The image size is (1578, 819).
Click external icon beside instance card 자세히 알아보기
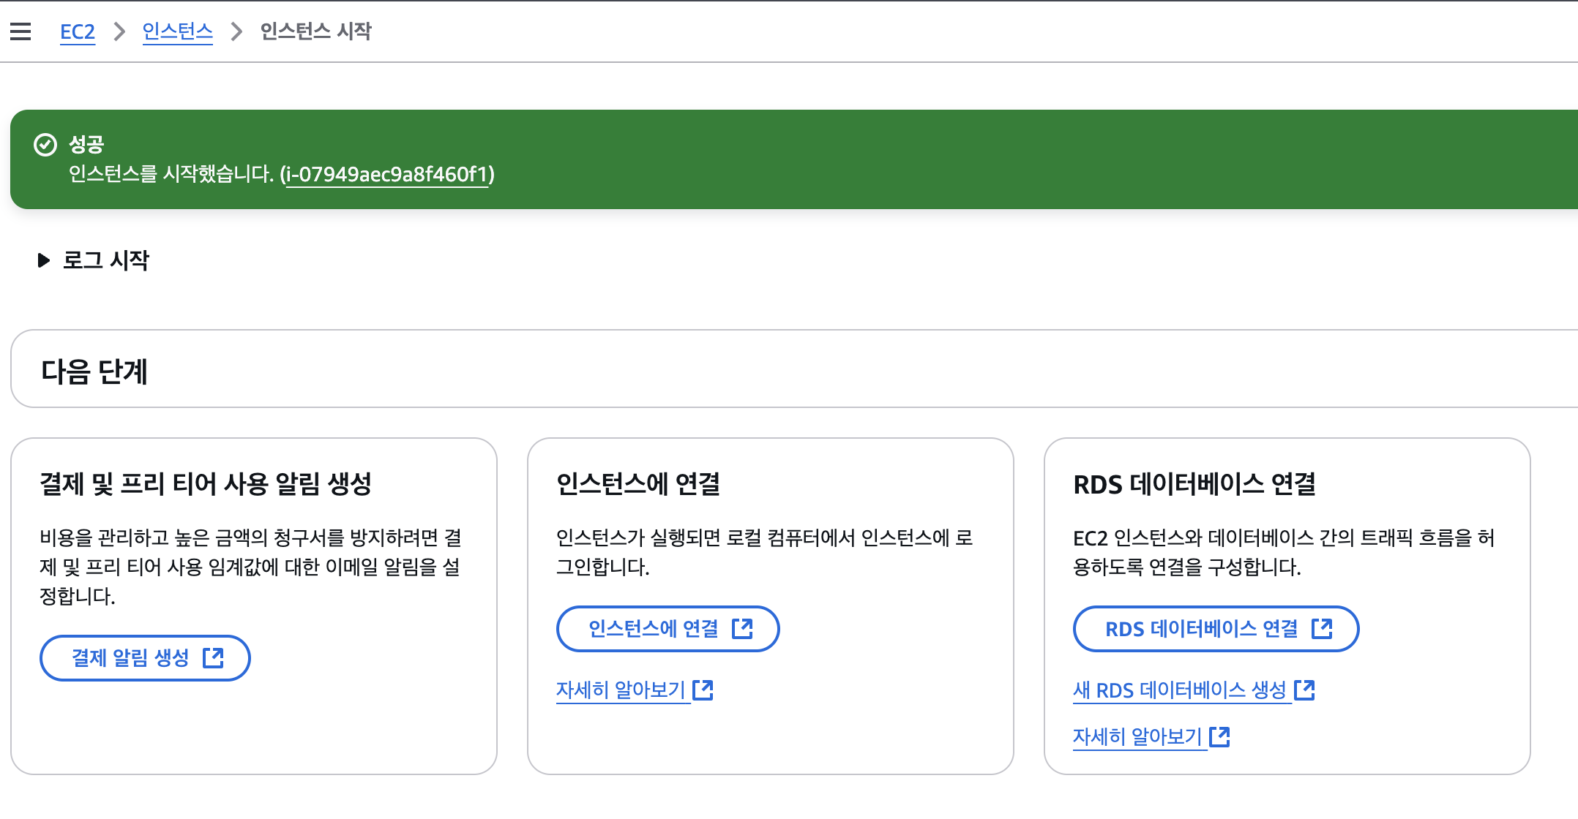703,690
